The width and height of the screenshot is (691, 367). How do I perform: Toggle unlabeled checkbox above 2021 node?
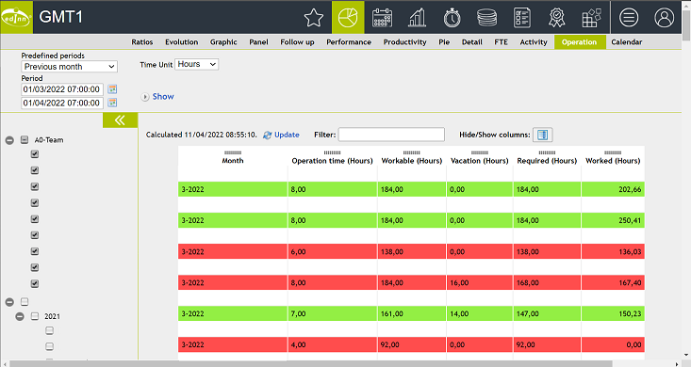click(x=25, y=302)
